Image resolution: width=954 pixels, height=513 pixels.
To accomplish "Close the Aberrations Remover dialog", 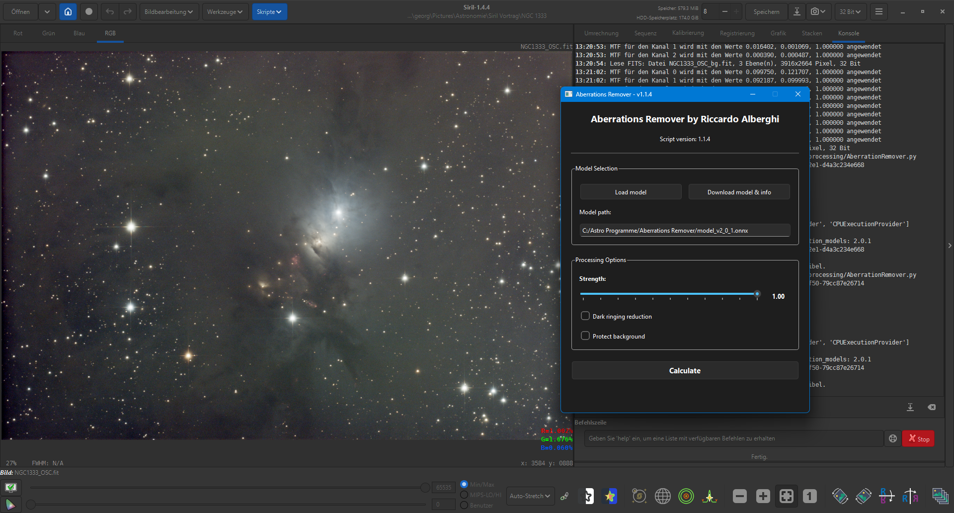I will [x=797, y=94].
